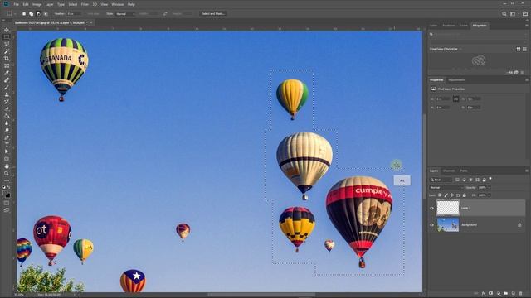
Task: Toggle lock image pixels brush icon
Action: [446, 195]
